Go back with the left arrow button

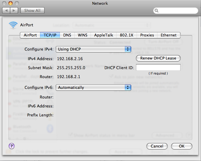(6, 10)
